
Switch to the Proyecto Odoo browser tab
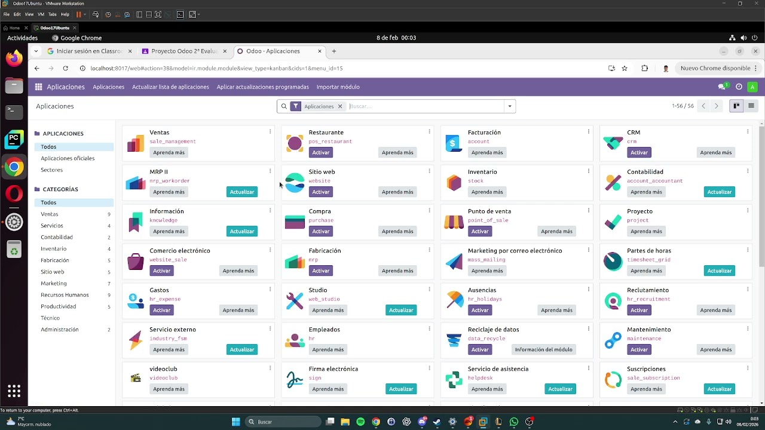coord(183,51)
